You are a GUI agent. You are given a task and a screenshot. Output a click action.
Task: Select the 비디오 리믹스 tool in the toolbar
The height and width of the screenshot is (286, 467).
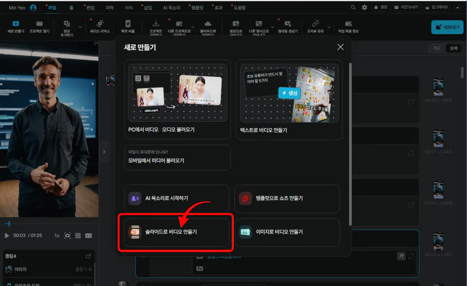pyautogui.click(x=100, y=26)
